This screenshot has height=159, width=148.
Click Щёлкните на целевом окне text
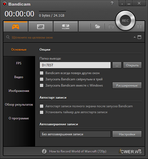click(x=32, y=37)
